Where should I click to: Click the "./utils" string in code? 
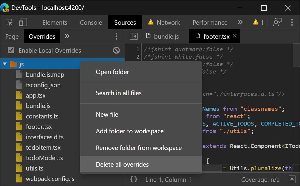(235, 131)
